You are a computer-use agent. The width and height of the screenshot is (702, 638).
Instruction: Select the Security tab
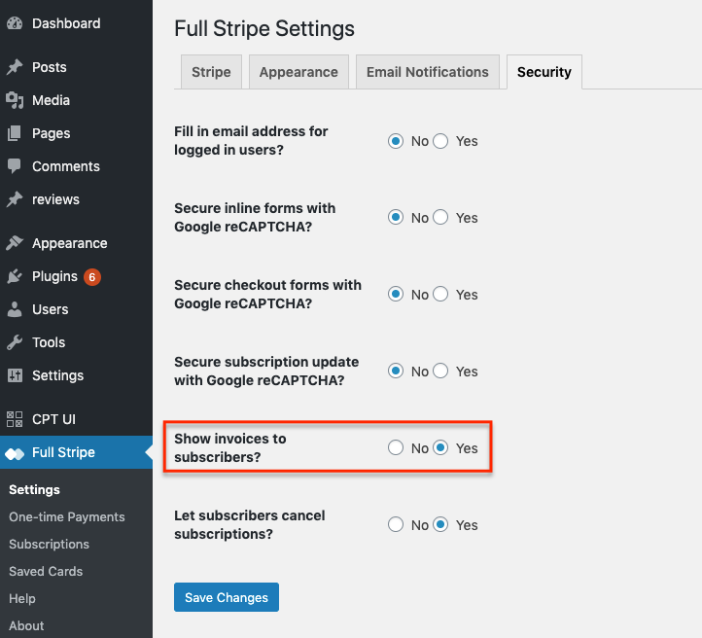coord(544,72)
